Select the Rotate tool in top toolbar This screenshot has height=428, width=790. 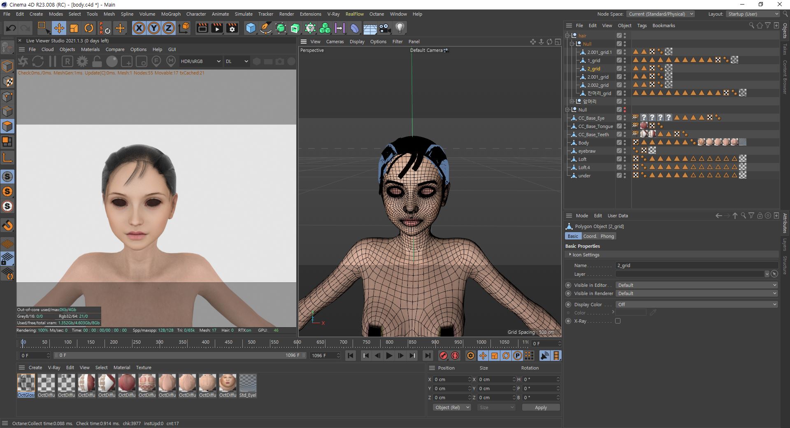(89, 28)
